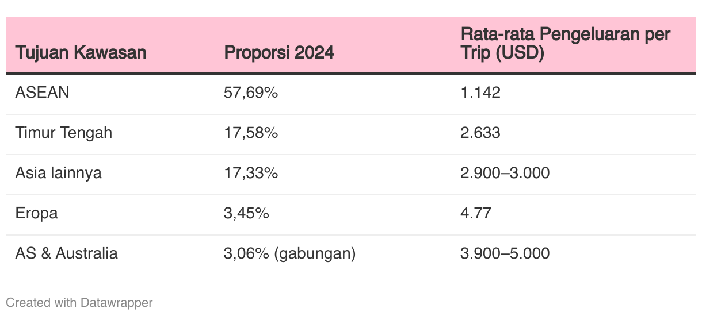Click the Tujuan Kawasan column header
Image resolution: width=702 pixels, height=316 pixels.
coord(81,52)
